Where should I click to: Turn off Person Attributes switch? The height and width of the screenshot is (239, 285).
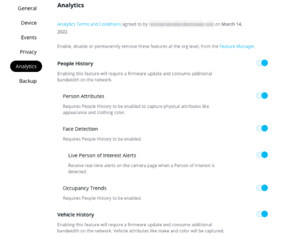tap(262, 96)
